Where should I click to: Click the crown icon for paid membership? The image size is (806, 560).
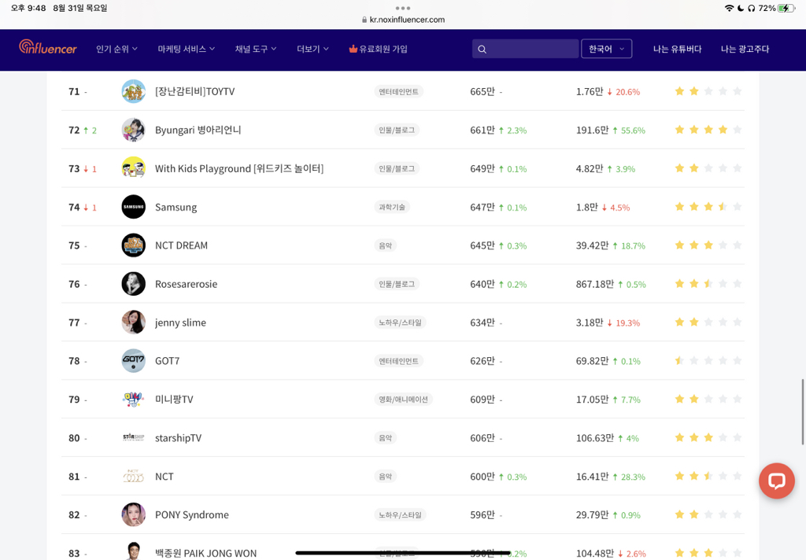coord(353,49)
